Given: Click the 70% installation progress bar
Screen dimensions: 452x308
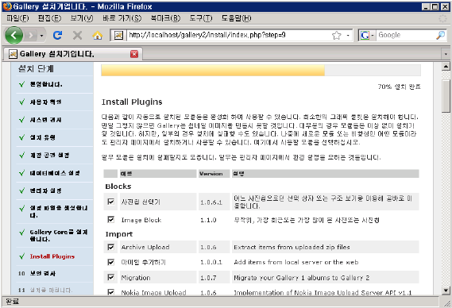Looking at the screenshot, I should [x=261, y=71].
